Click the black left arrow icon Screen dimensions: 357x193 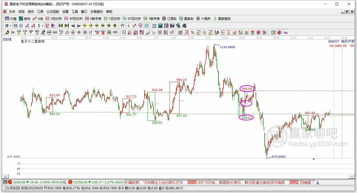73,26
